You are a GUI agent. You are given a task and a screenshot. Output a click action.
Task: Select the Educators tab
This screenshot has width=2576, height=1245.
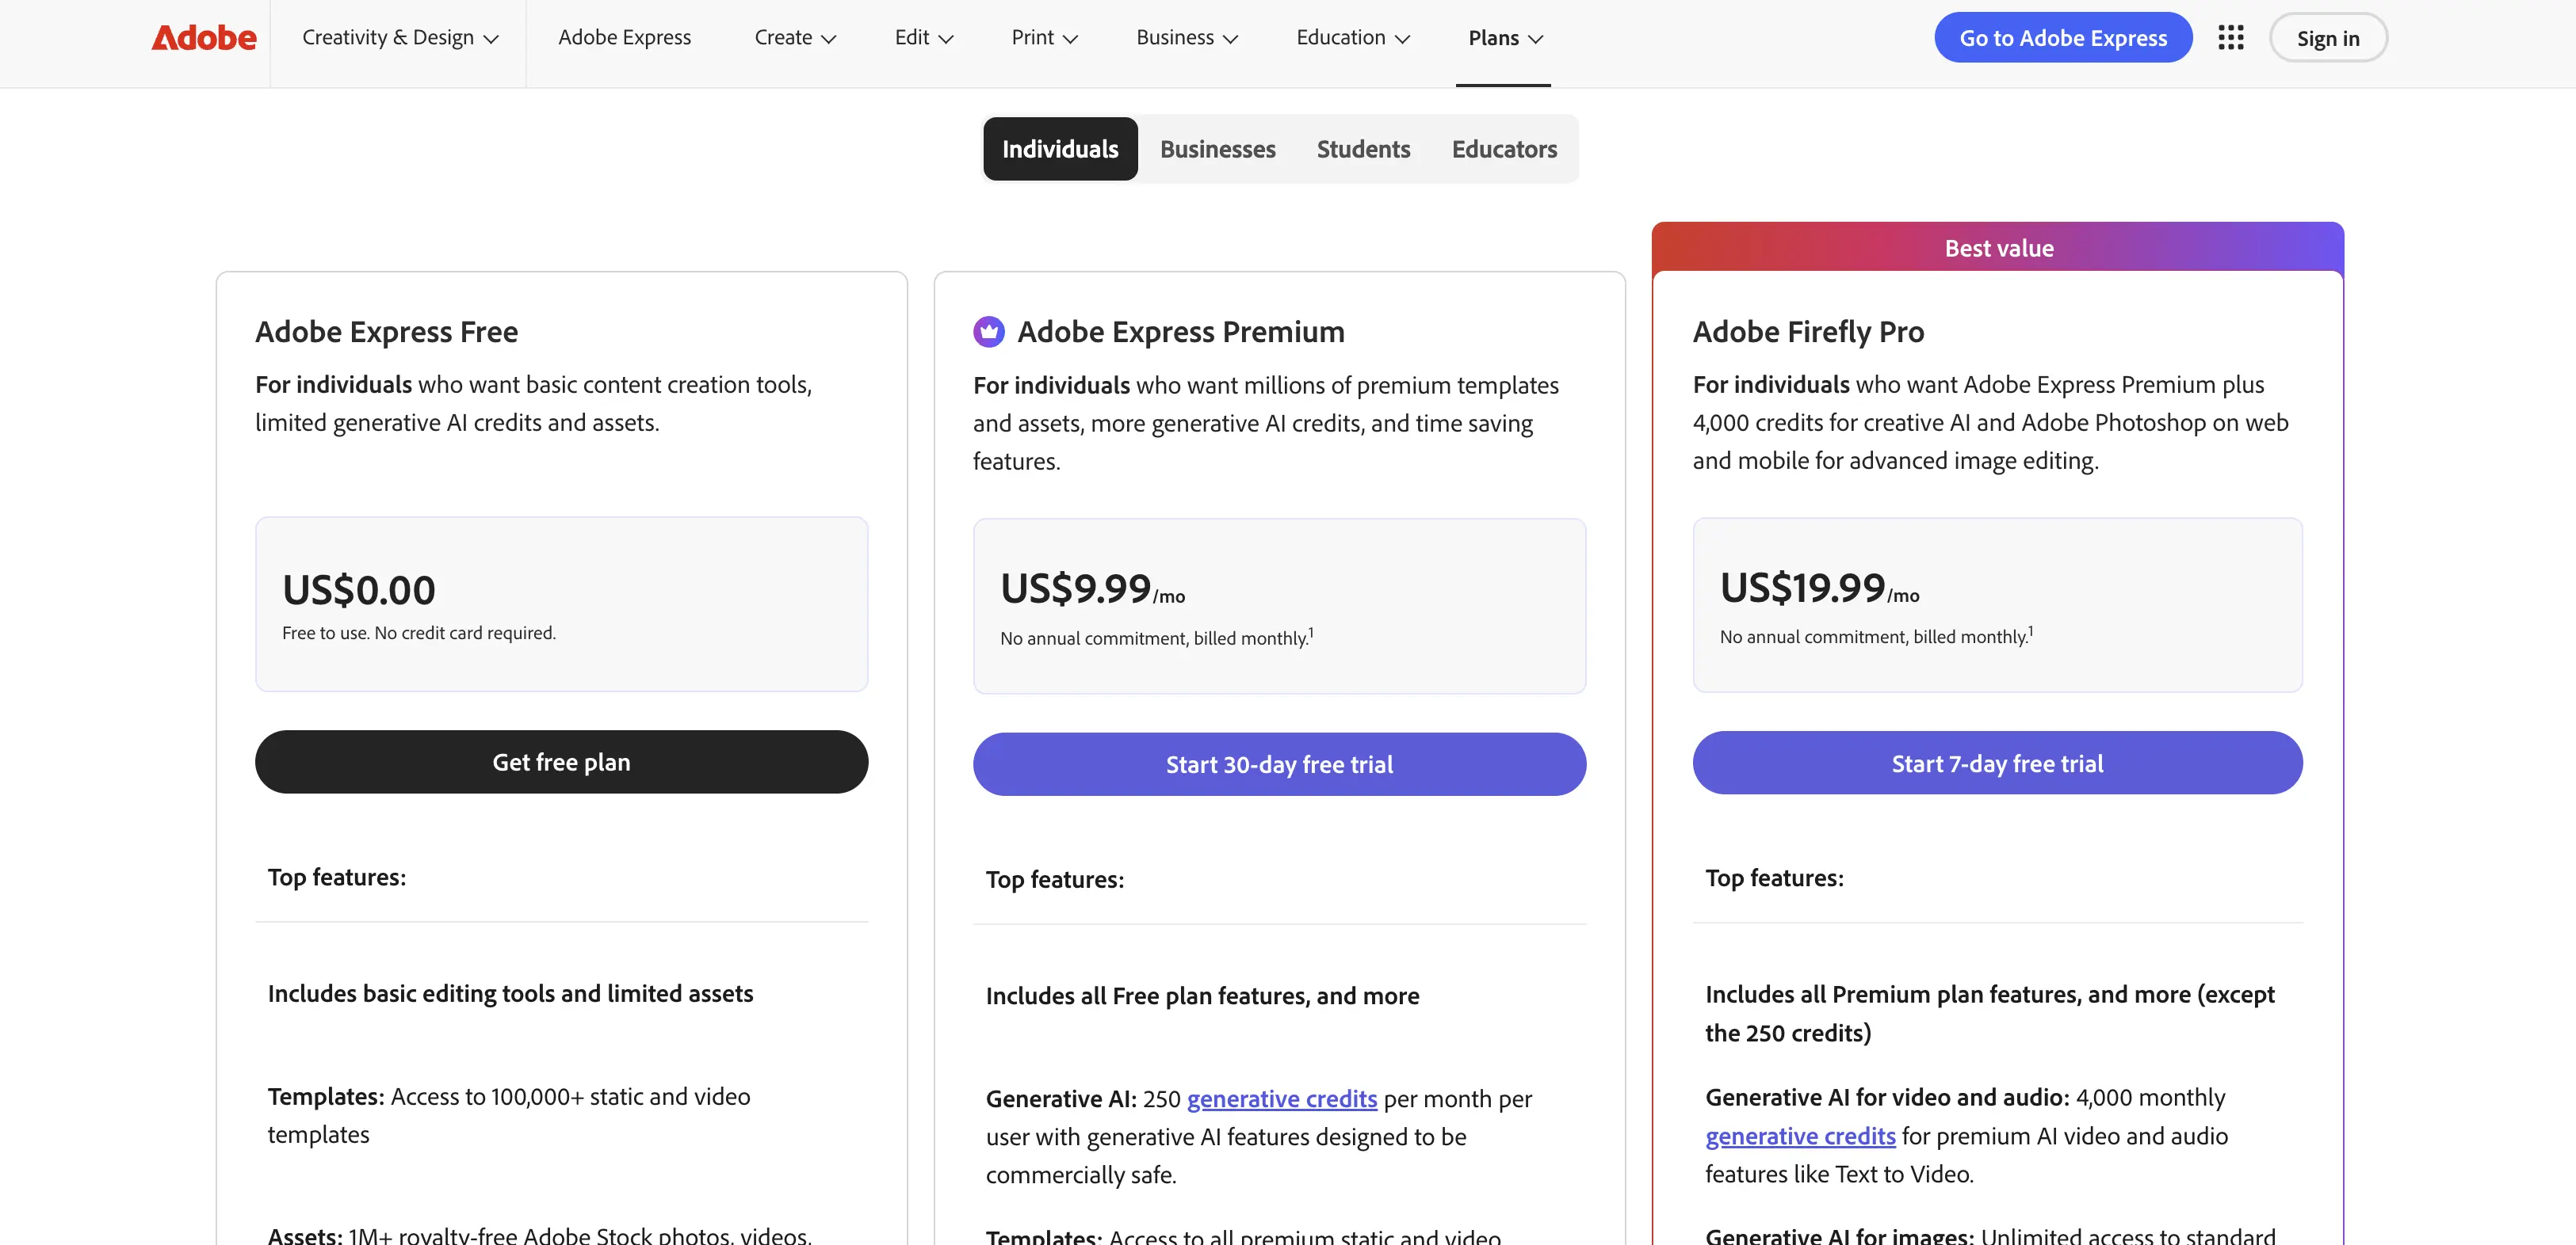tap(1504, 149)
